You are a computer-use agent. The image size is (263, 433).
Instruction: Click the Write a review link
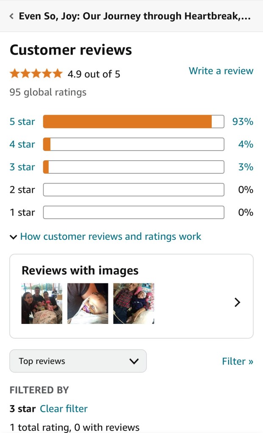tap(221, 71)
